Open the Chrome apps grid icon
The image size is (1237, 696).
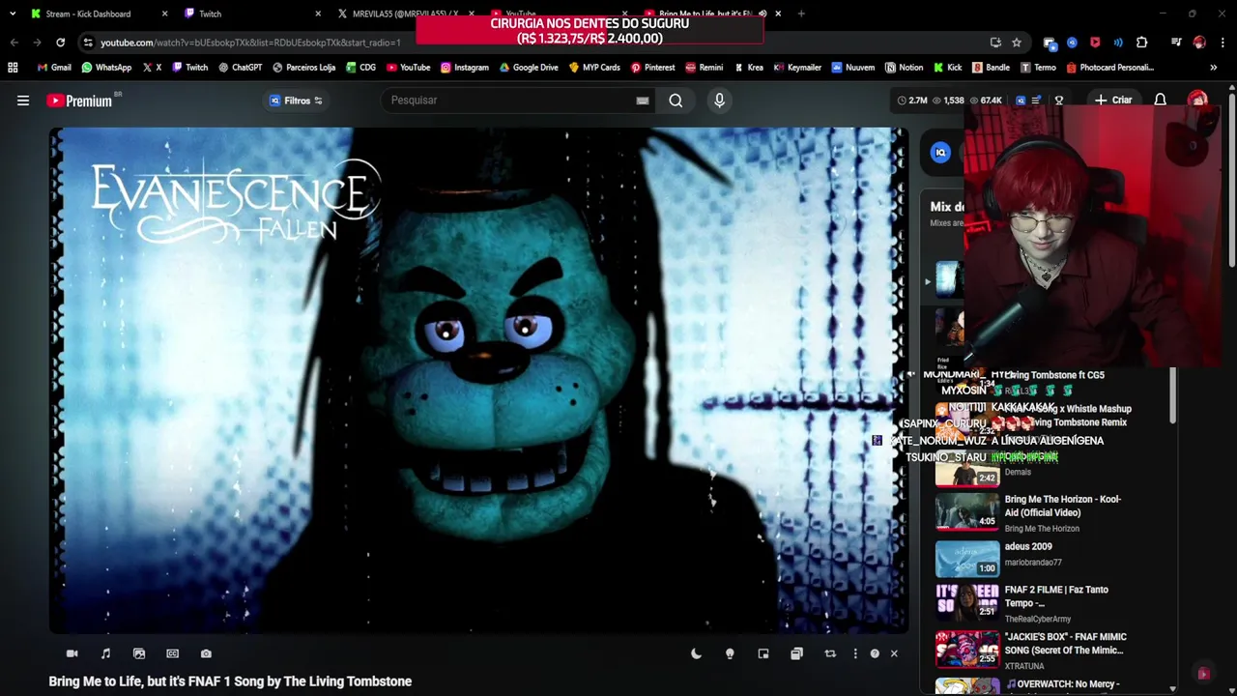click(x=13, y=68)
